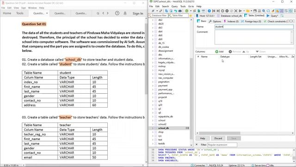296x167 pixels.
Task: Switch to the Options tab in table editor
Action: pos(215,21)
